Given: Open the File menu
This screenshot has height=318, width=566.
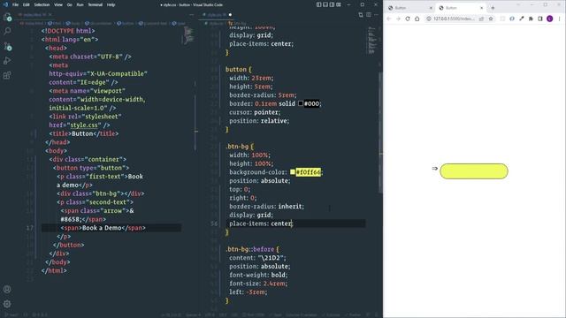Looking at the screenshot, I should (x=15, y=4).
